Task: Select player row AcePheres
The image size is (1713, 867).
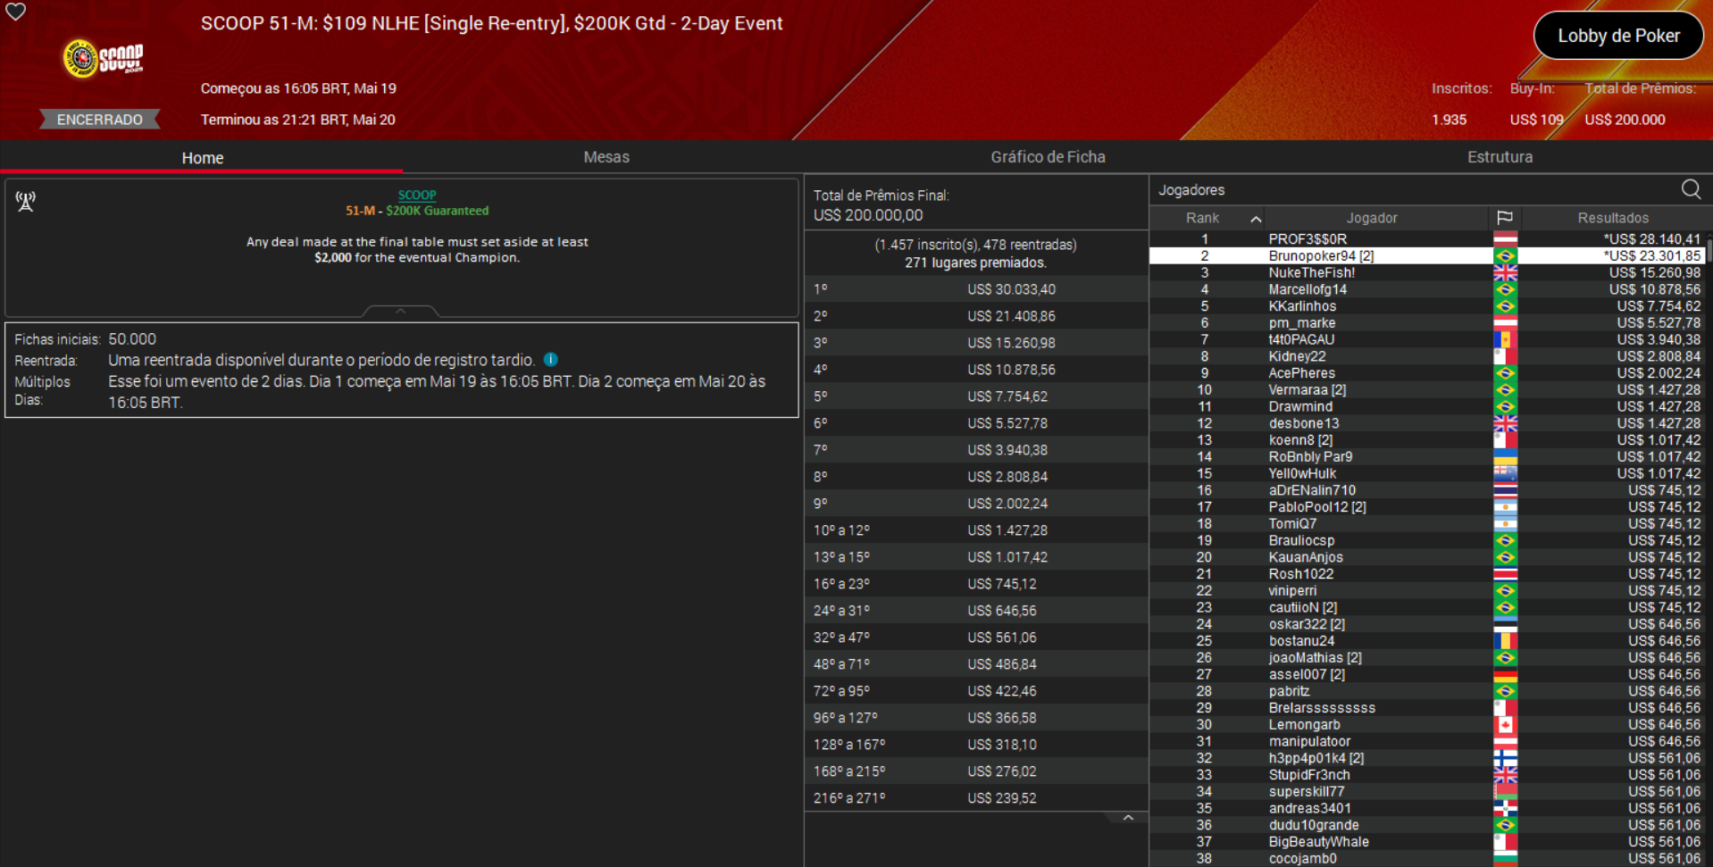Action: 1426,373
